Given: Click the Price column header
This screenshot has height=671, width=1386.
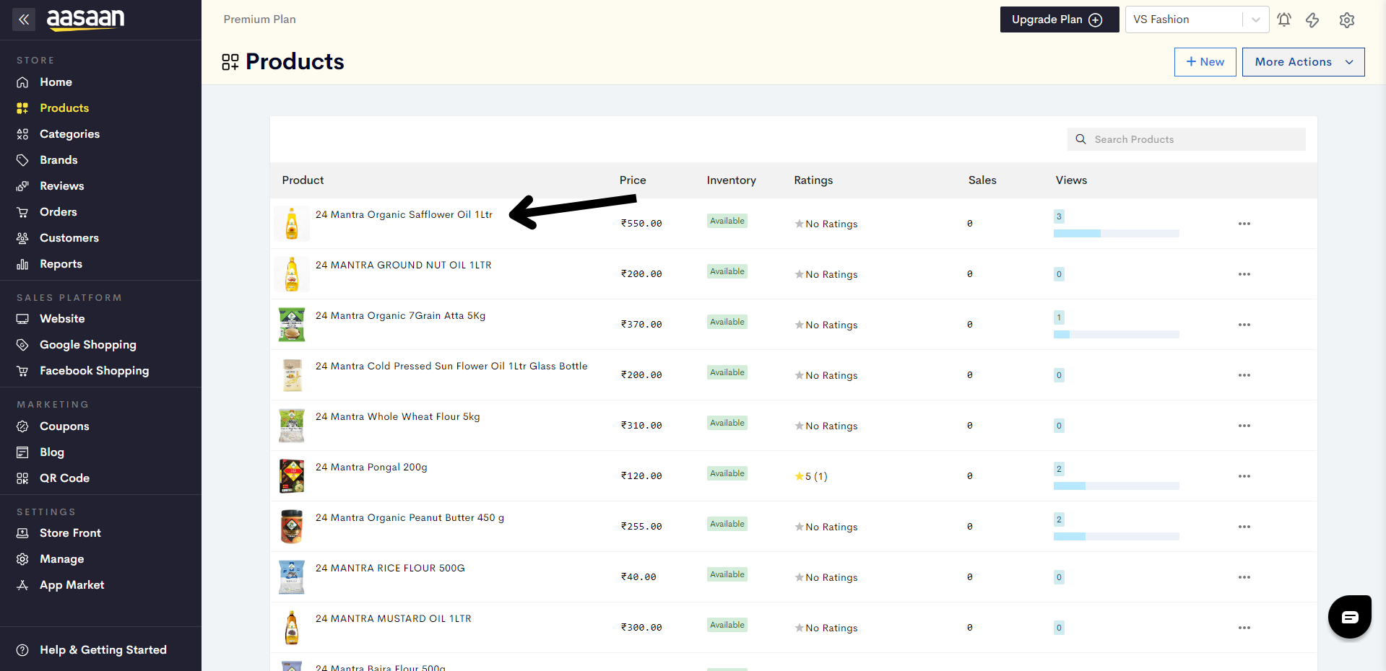Looking at the screenshot, I should pos(633,180).
